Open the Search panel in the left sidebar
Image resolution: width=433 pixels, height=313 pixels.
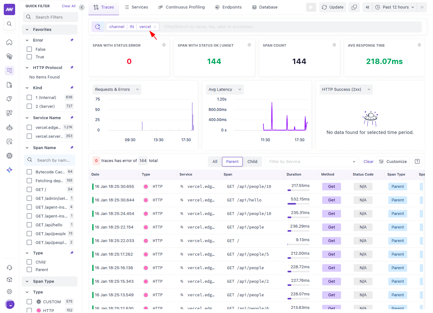tap(9, 24)
